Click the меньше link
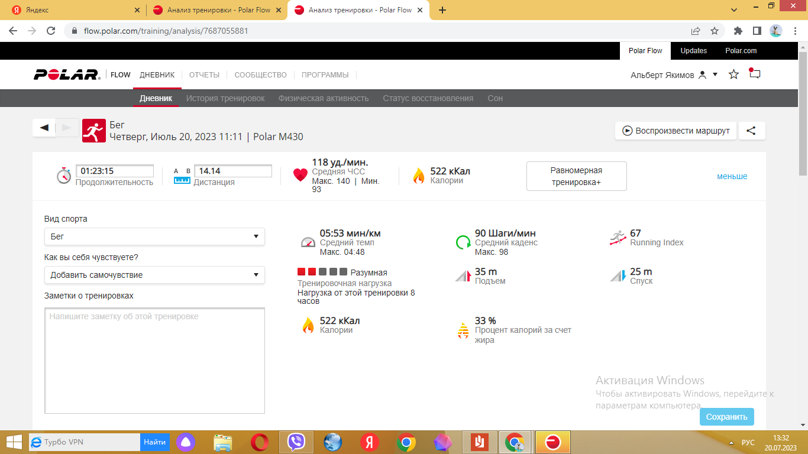The height and width of the screenshot is (454, 808). pos(732,176)
